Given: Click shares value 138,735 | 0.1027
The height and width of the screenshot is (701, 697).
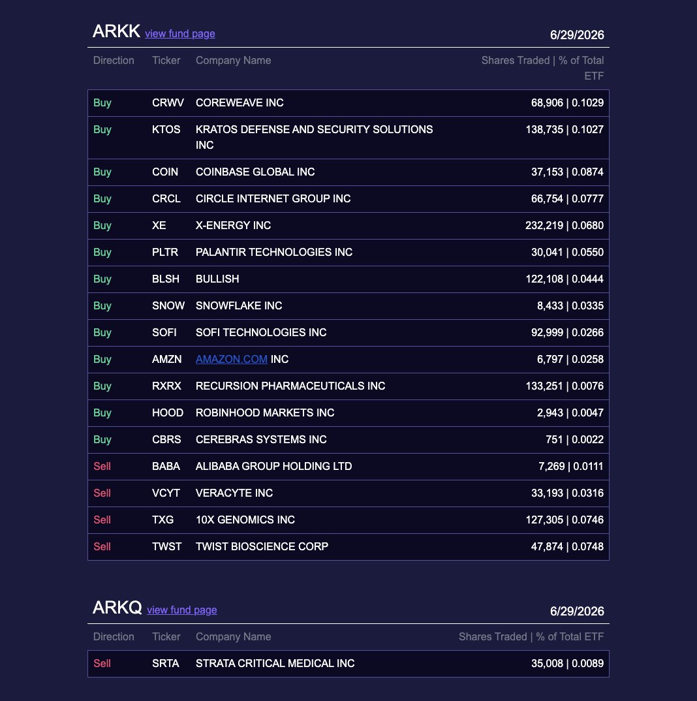Looking at the screenshot, I should 565,130.
